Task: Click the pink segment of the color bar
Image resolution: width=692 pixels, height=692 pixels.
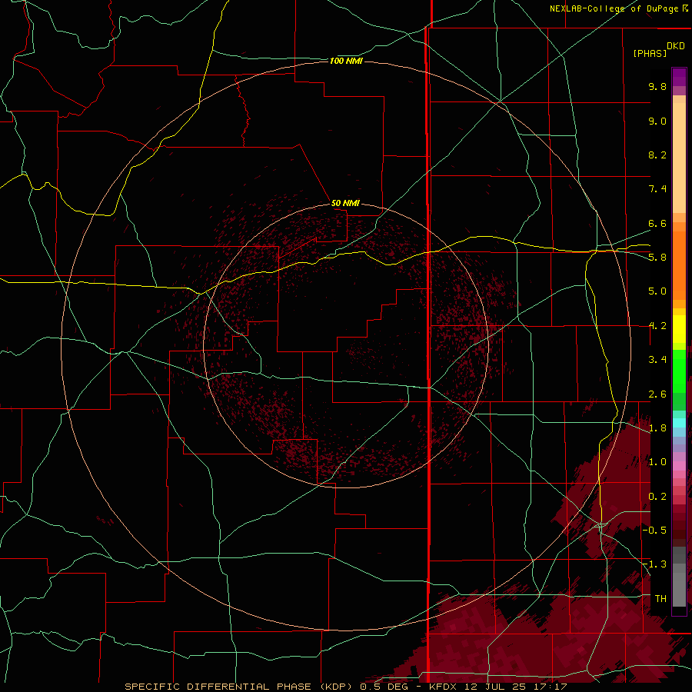Action: tap(679, 466)
